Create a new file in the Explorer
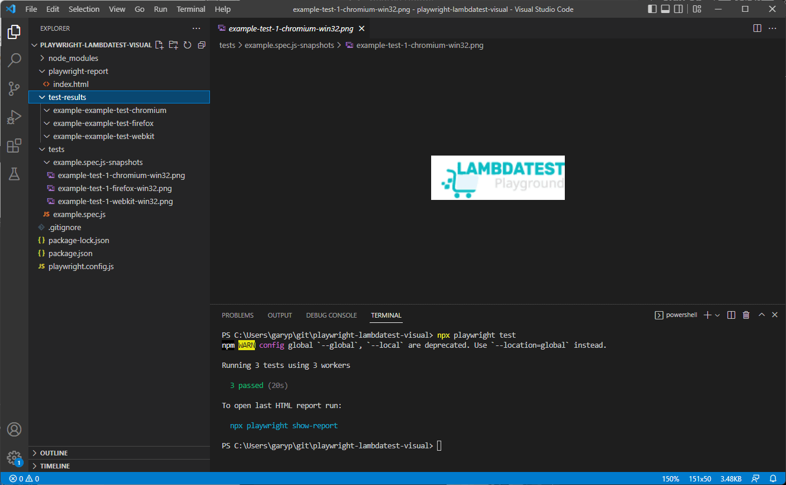Image resolution: width=786 pixels, height=485 pixels. [159, 44]
